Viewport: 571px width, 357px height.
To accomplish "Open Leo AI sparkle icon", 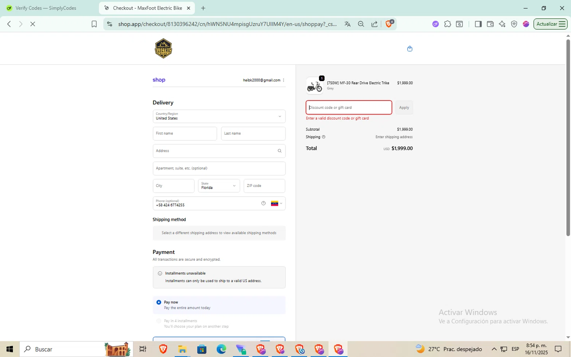I will (502, 24).
